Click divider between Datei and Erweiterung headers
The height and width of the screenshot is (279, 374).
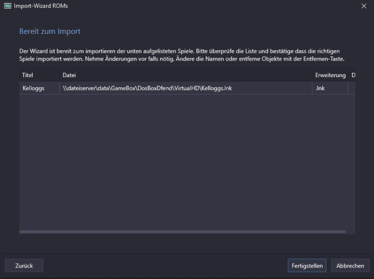click(312, 76)
